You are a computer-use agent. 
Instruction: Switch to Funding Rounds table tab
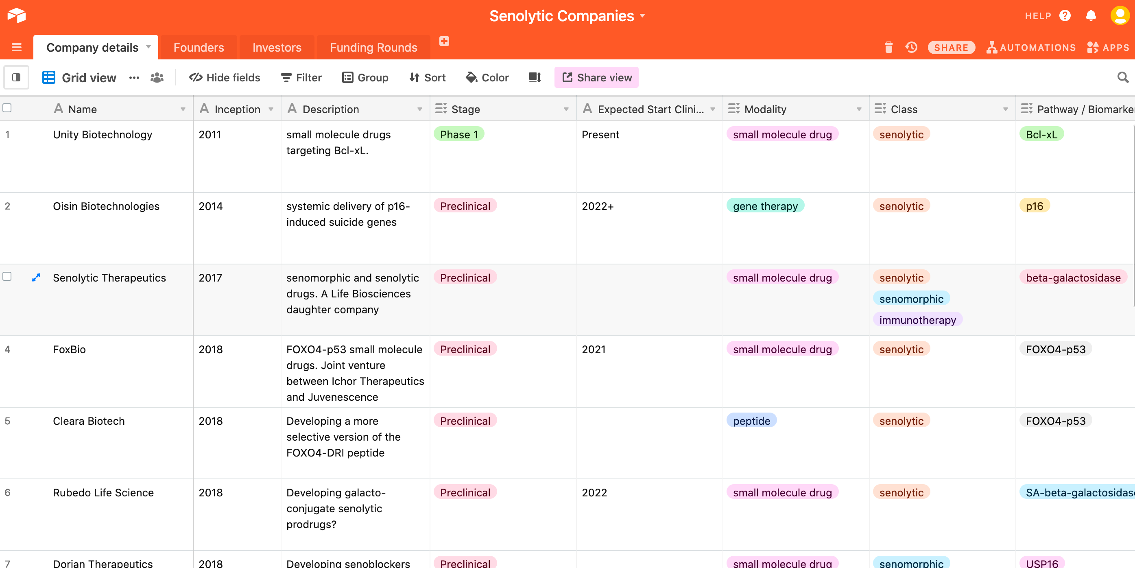click(x=373, y=48)
